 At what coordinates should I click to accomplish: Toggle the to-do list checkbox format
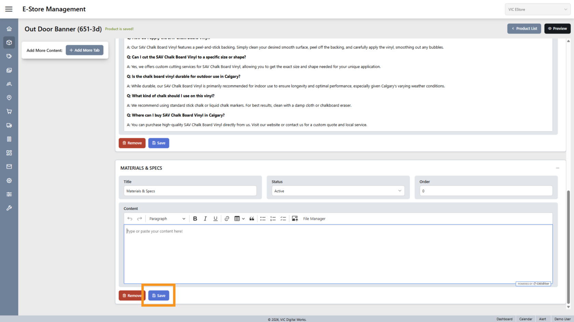[x=283, y=219]
